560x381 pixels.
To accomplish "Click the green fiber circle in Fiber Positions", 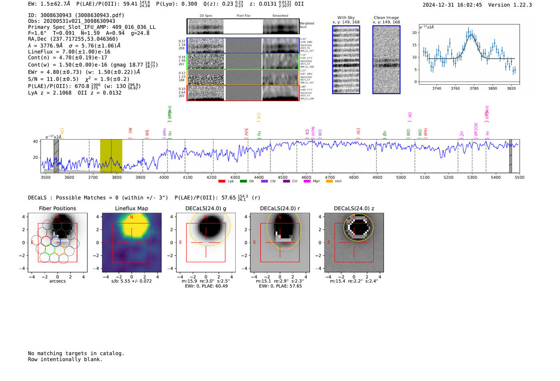I will [x=50, y=250].
